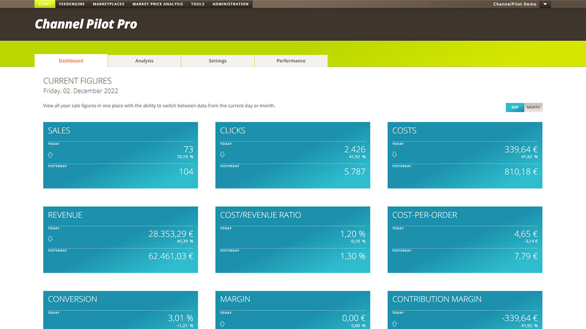Click the Channel Pilot Pro logo
The image size is (586, 329).
point(86,24)
